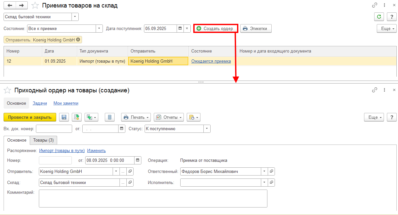398x215 pixels.
Task: Open the Статус dropdown list
Action: coord(207,129)
